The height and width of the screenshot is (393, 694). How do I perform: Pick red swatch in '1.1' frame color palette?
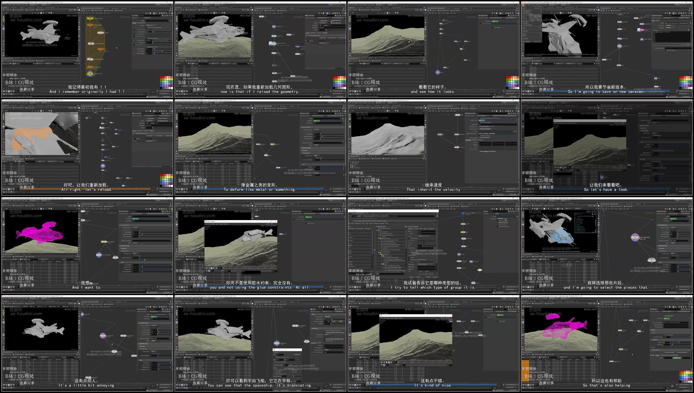click(x=161, y=77)
